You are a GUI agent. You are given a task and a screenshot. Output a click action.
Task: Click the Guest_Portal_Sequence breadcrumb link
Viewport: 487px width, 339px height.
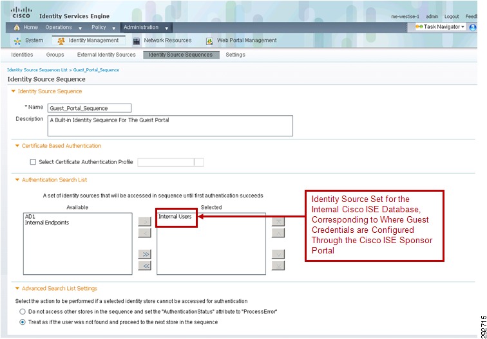pyautogui.click(x=96, y=69)
